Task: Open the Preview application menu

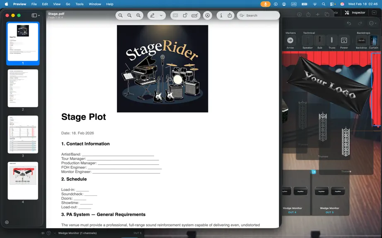Action: point(20,4)
